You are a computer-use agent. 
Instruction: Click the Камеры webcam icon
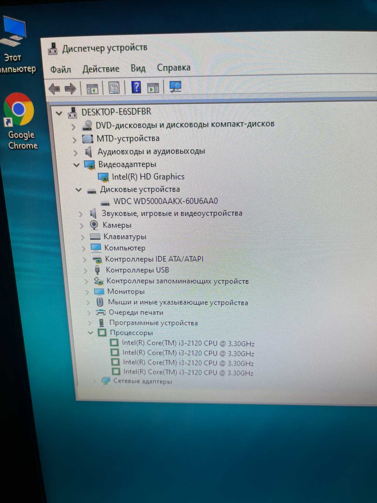(94, 225)
